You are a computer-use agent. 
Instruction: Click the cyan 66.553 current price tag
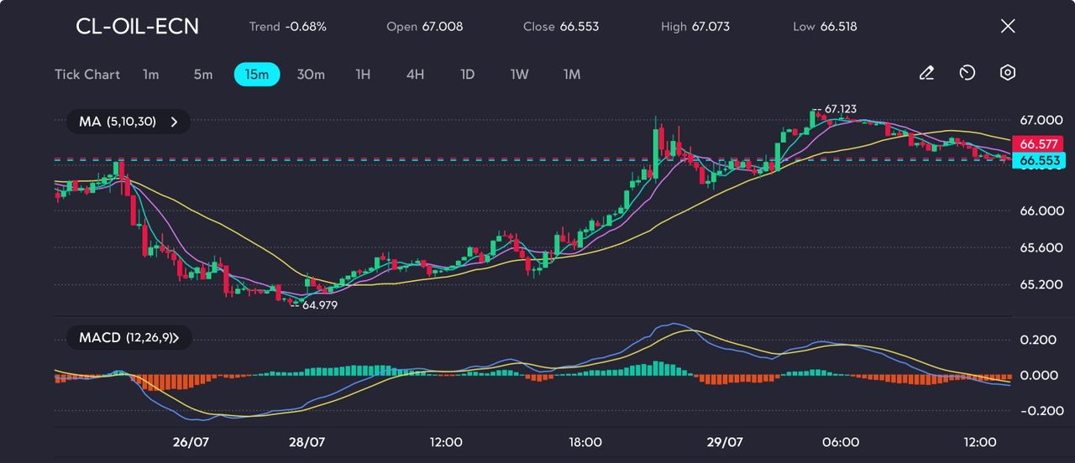(x=1039, y=160)
